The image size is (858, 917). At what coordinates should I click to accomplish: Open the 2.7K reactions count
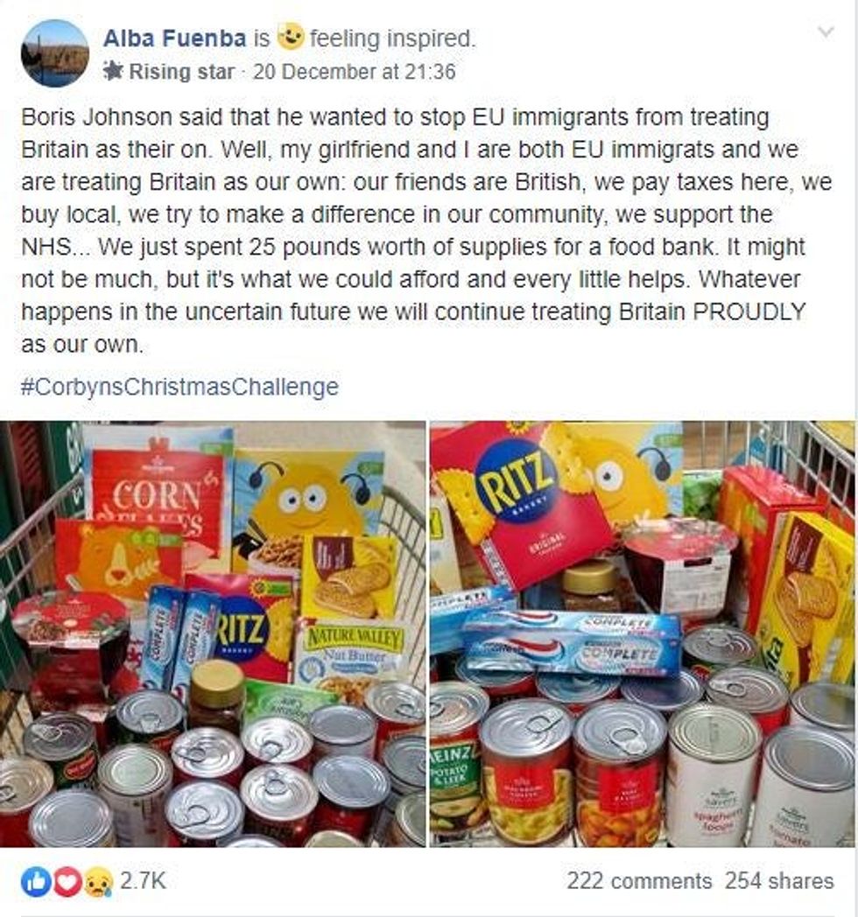(x=144, y=881)
